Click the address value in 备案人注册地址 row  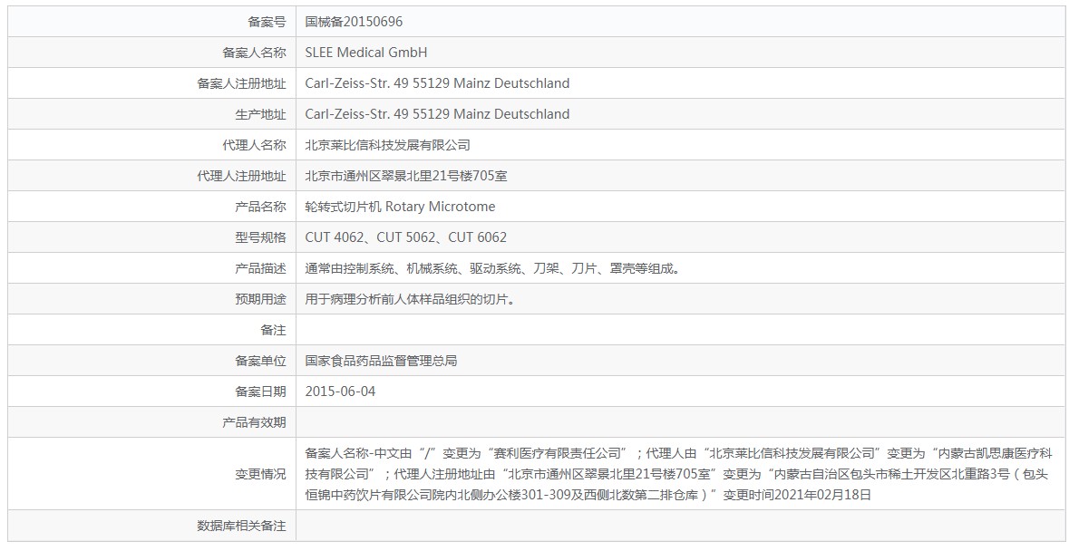click(437, 83)
